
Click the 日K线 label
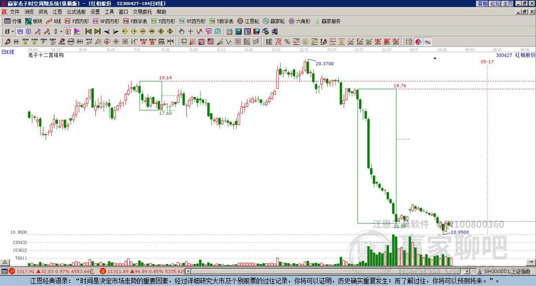click(x=8, y=52)
